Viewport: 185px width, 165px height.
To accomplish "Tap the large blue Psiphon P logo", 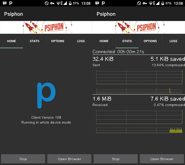I will (46, 95).
